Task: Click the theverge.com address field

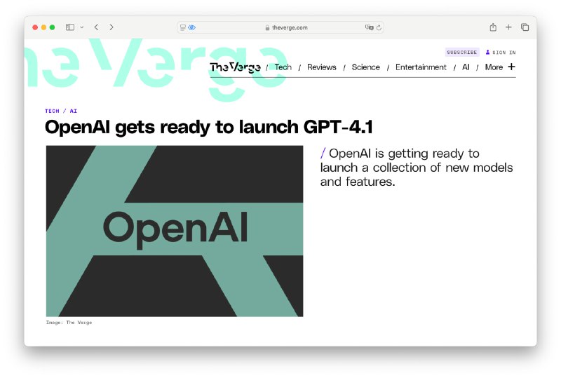Action: tap(280, 27)
